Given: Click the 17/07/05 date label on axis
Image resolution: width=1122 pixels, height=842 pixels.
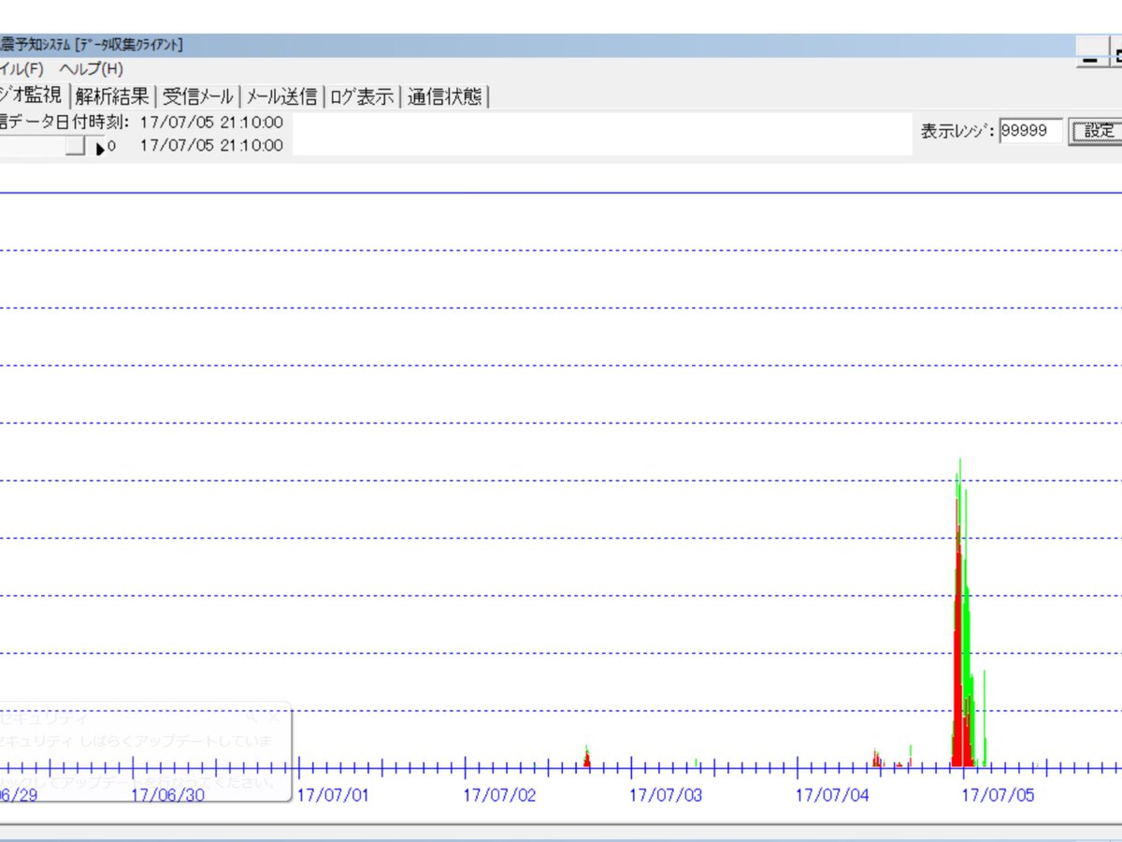Looking at the screenshot, I should pyautogui.click(x=999, y=795).
